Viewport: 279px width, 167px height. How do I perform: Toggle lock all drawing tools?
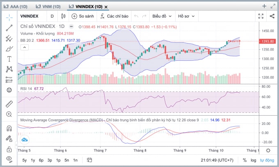(x=9, y=149)
